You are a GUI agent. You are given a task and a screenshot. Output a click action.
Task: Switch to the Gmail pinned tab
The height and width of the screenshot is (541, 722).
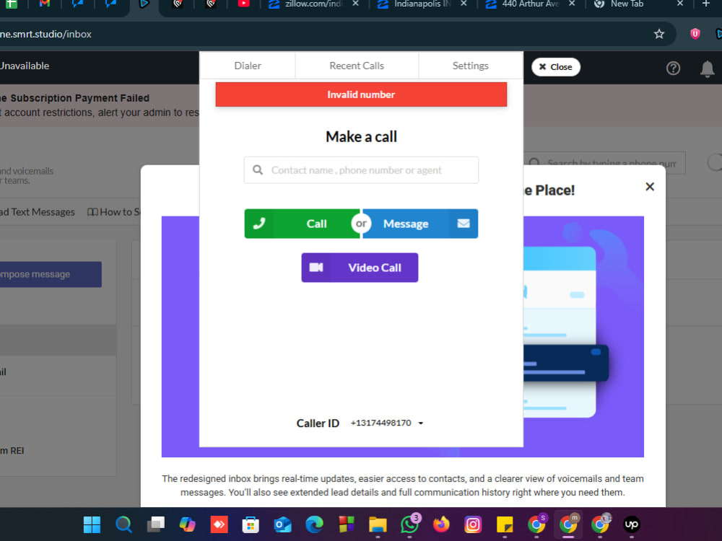(44, 4)
